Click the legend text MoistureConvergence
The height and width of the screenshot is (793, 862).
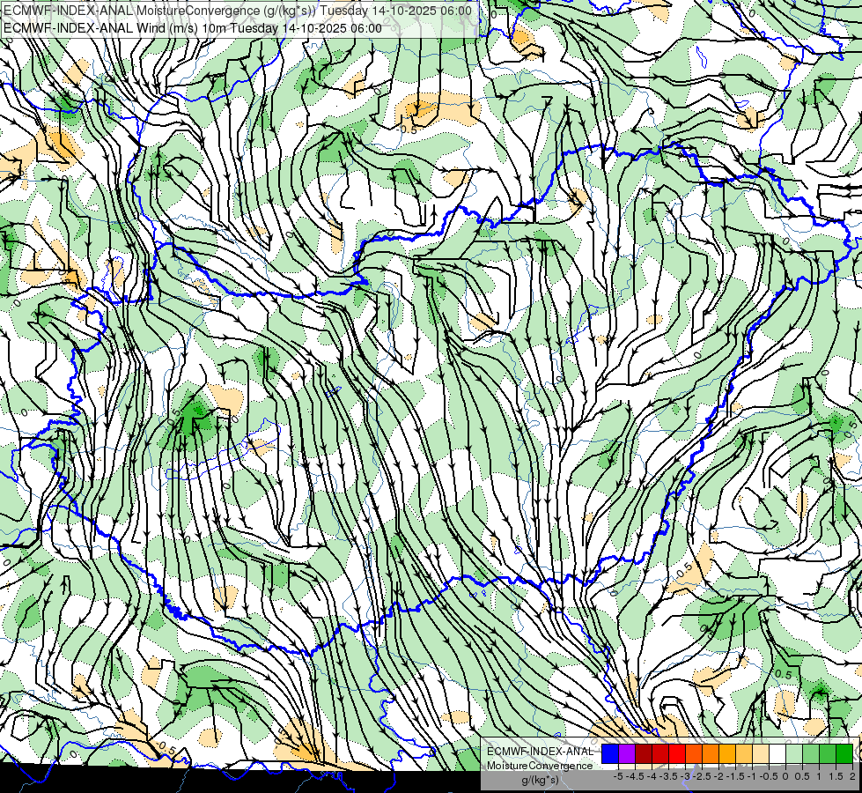coord(541,766)
